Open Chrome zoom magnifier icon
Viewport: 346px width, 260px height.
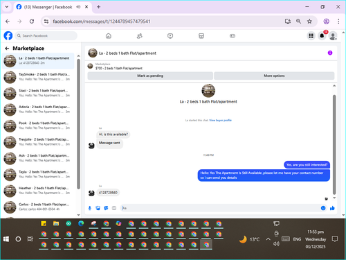(x=298, y=21)
